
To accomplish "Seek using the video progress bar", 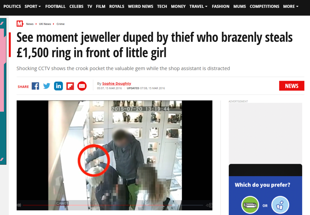I will tap(113, 205).
